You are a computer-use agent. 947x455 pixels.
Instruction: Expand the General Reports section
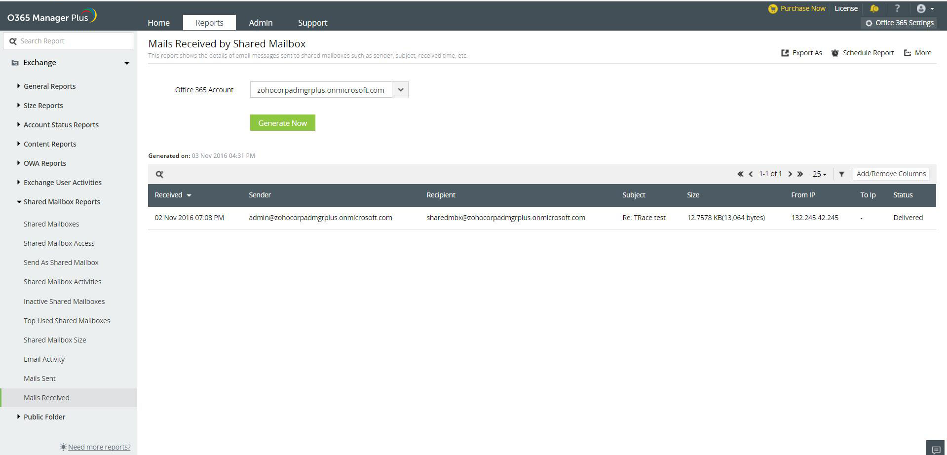coord(49,86)
